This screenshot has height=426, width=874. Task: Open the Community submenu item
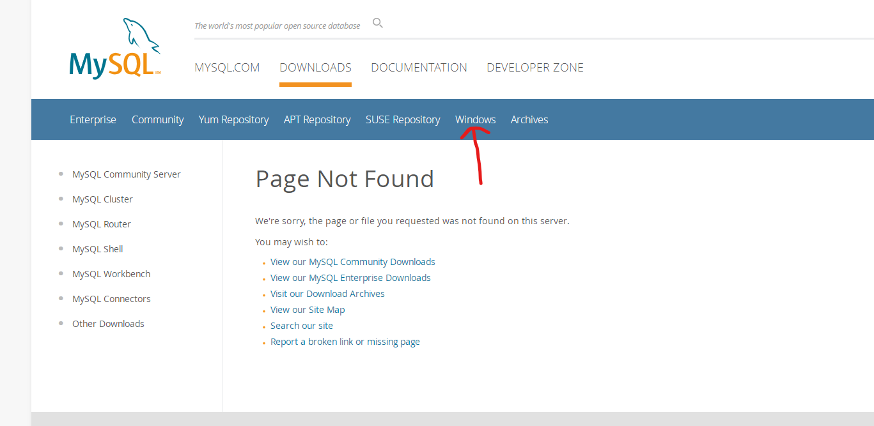coord(157,119)
